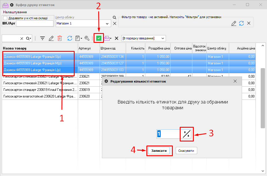Click refresh icon in product filter panel
Viewport: 267px width, 176px height.
pyautogui.click(x=241, y=23)
